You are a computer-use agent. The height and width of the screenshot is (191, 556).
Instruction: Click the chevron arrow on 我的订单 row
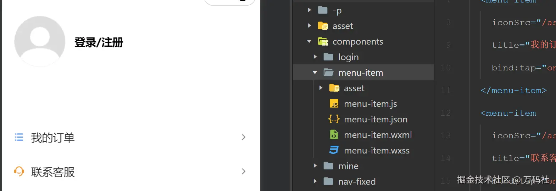point(244,137)
